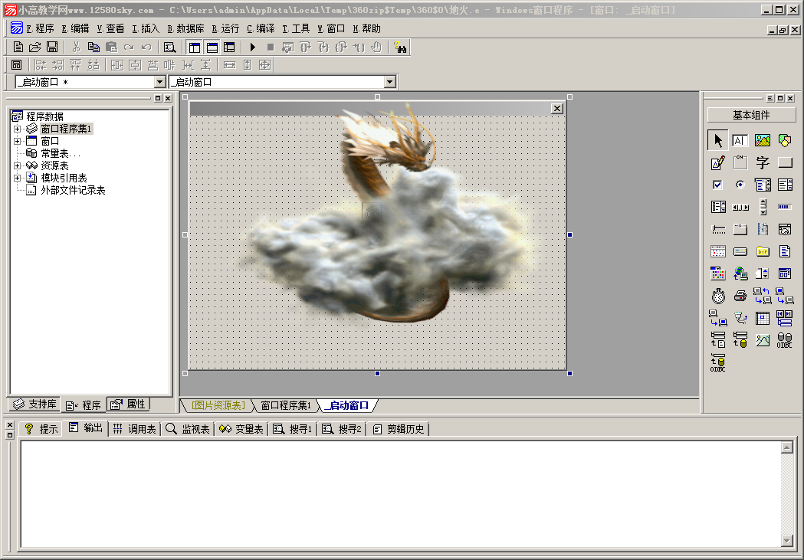Select the pointer arrow tool in component palette
The width and height of the screenshot is (804, 560).
718,140
